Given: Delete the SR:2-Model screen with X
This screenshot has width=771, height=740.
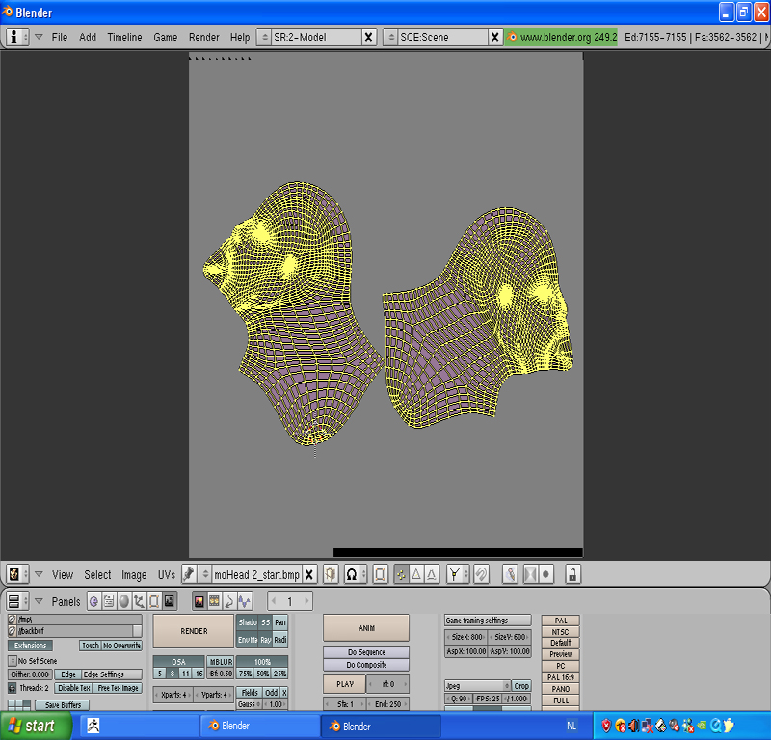Looking at the screenshot, I should (368, 38).
